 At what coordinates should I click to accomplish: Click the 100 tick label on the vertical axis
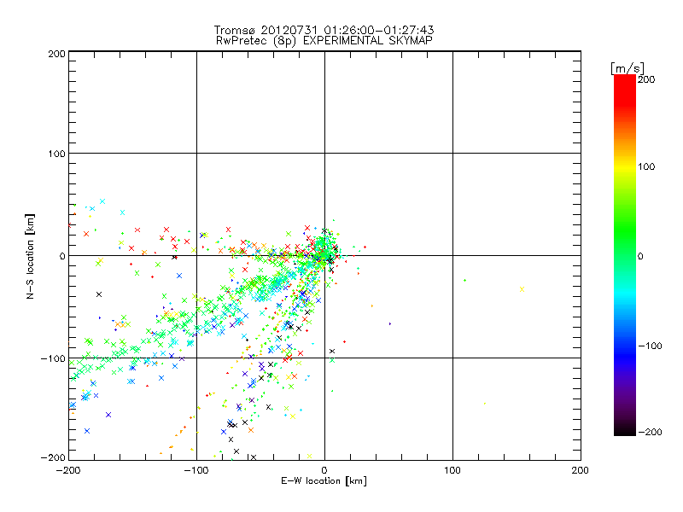55,154
